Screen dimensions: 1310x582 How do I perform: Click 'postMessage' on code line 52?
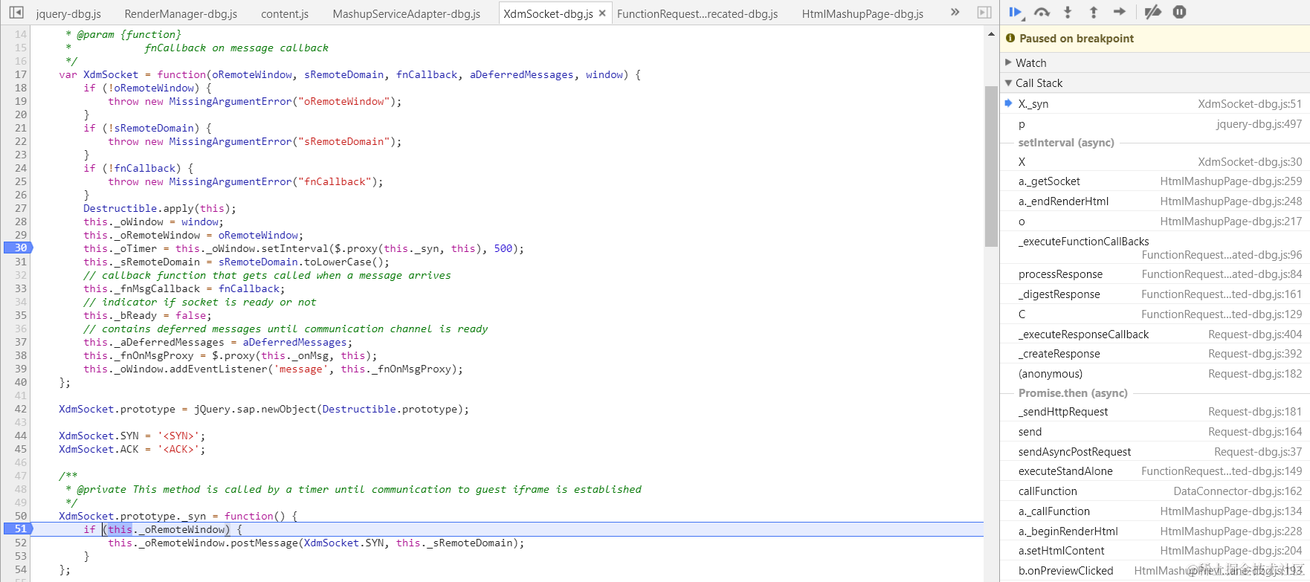[x=265, y=543]
